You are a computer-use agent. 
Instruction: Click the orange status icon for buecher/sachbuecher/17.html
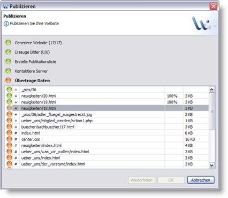point(9,126)
